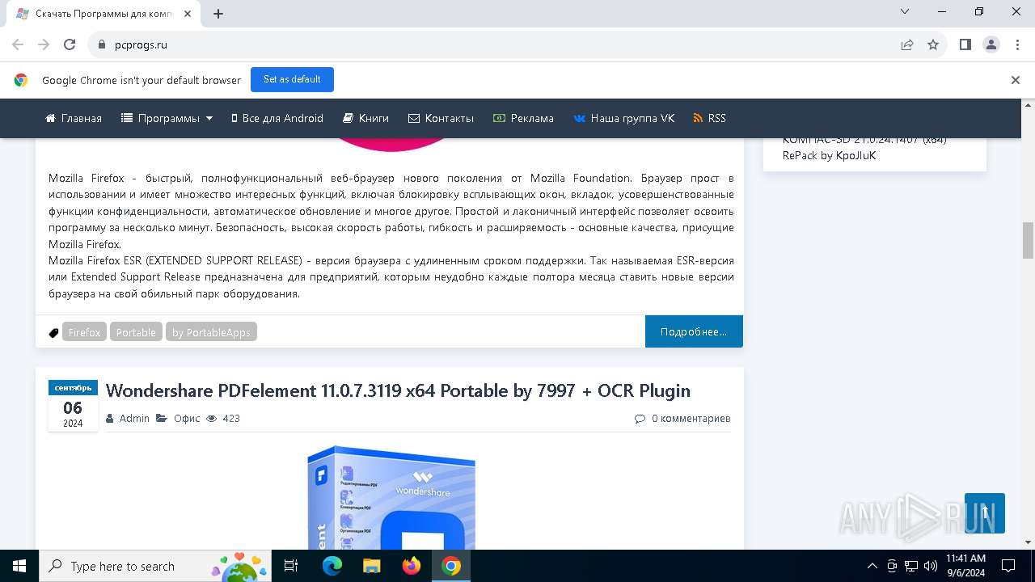Open Все для Android section
Viewport: 1035px width, 582px height.
point(277,118)
